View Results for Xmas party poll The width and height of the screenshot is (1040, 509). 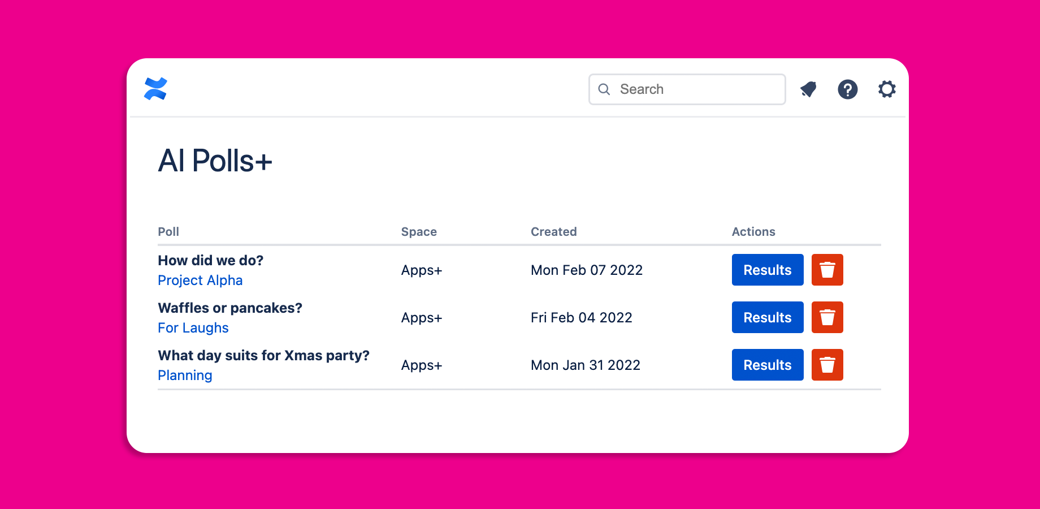(x=767, y=365)
